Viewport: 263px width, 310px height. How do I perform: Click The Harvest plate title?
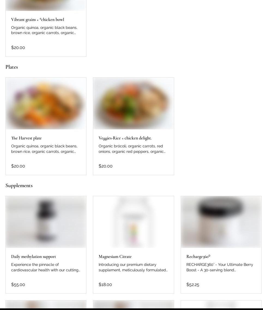(x=26, y=138)
